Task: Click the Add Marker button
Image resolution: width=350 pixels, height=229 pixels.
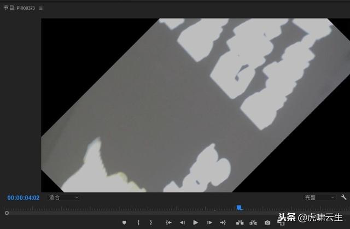Action: pos(124,222)
